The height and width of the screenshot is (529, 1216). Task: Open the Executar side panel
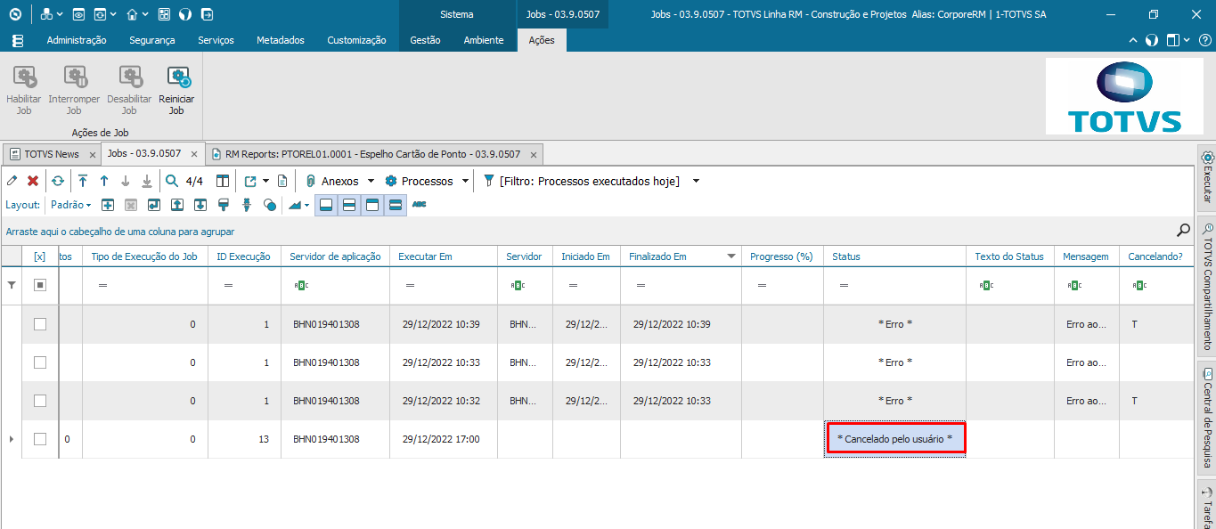(x=1207, y=176)
